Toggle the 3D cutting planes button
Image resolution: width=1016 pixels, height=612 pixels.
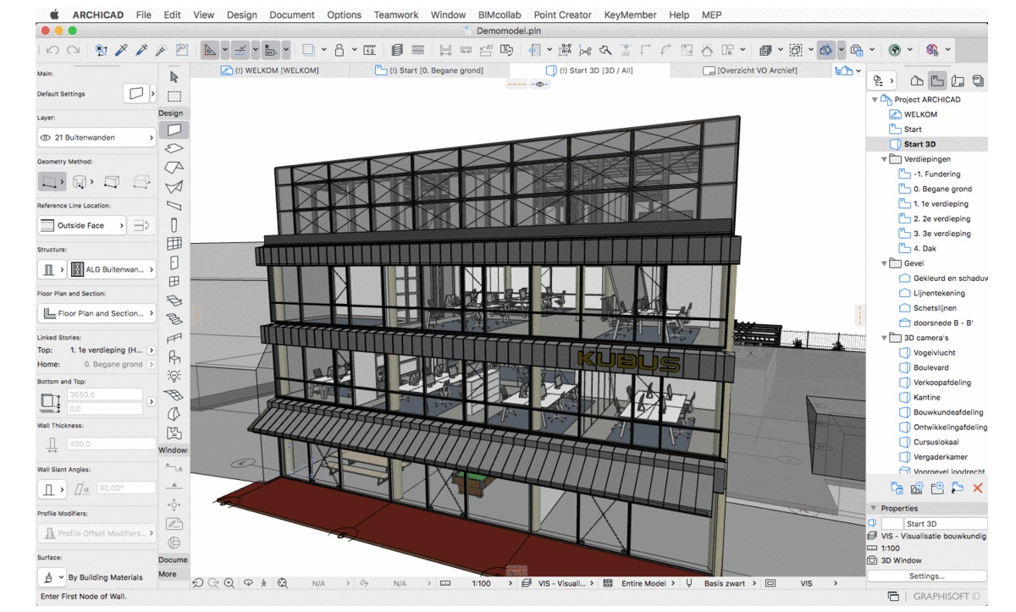(x=826, y=50)
